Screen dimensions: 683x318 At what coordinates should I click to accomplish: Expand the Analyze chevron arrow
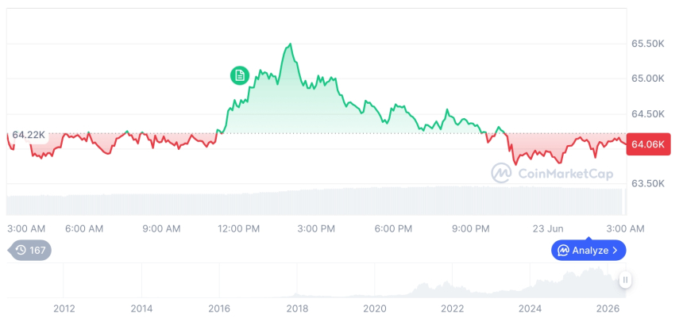coord(615,251)
